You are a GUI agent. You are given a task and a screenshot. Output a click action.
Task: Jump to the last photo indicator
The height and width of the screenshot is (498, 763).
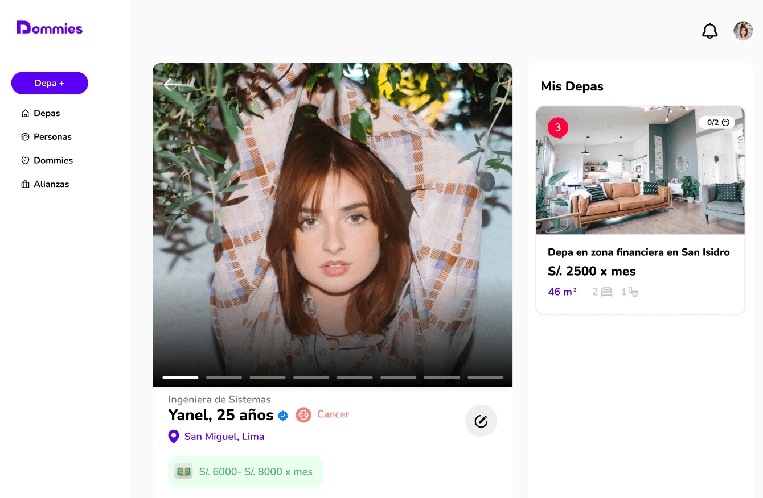pos(485,377)
